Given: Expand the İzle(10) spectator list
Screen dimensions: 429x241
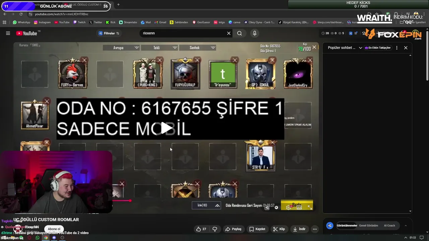Looking at the screenshot, I should (206, 205).
